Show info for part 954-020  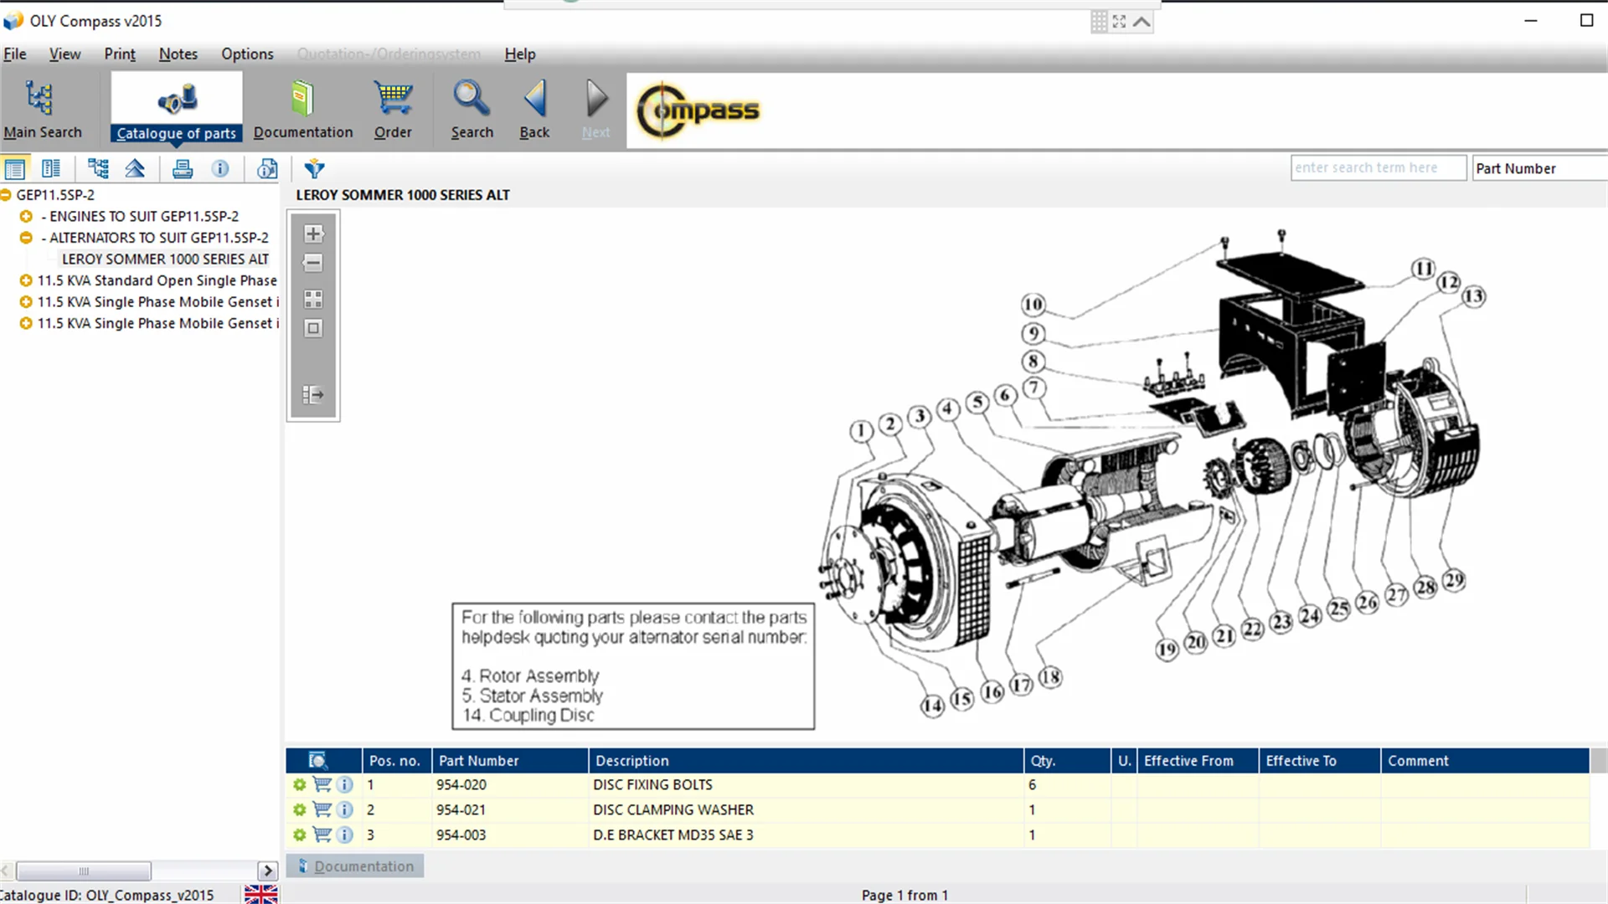pos(344,785)
